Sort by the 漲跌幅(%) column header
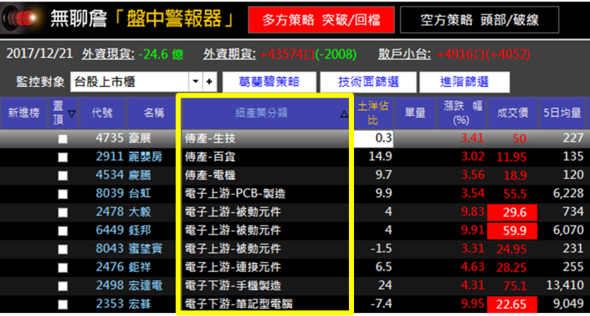This screenshot has width=590, height=316. tap(462, 113)
